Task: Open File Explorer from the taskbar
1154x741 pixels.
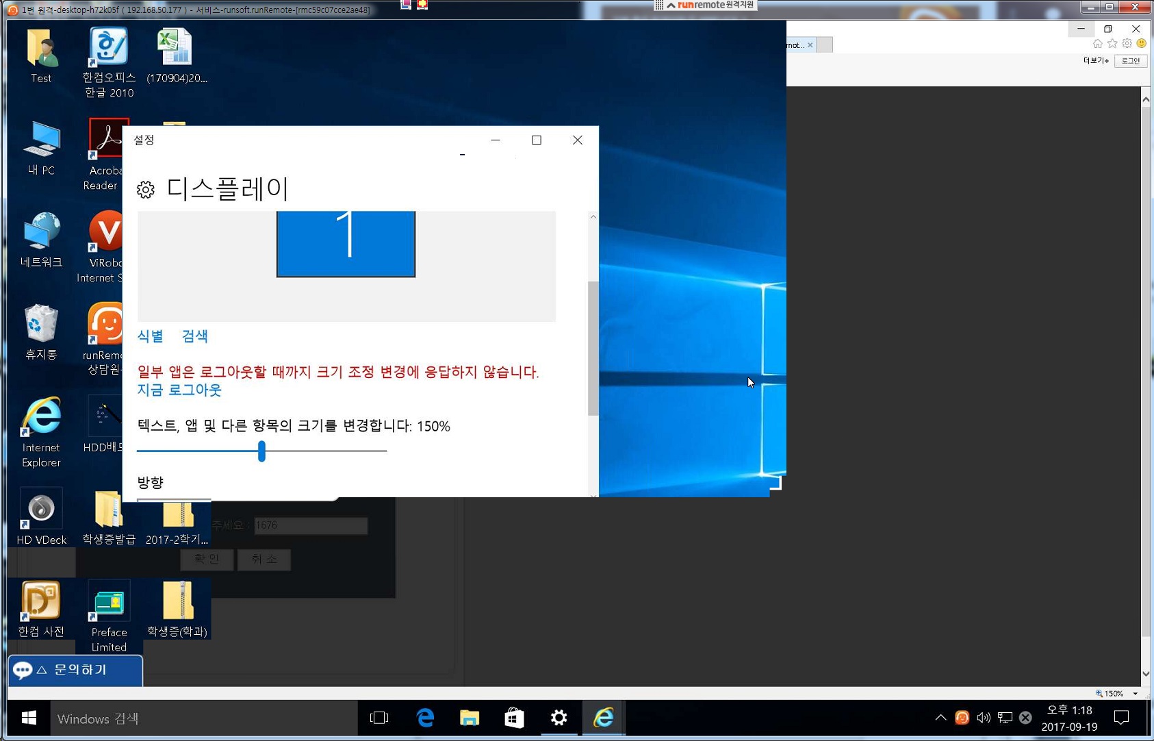Action: click(470, 718)
